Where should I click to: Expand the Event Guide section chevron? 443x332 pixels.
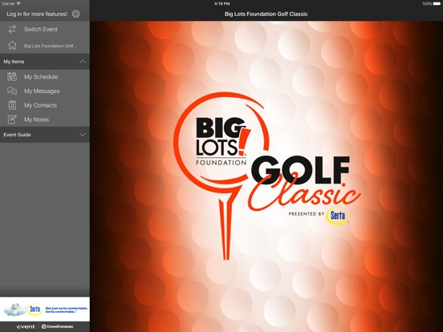click(x=83, y=135)
